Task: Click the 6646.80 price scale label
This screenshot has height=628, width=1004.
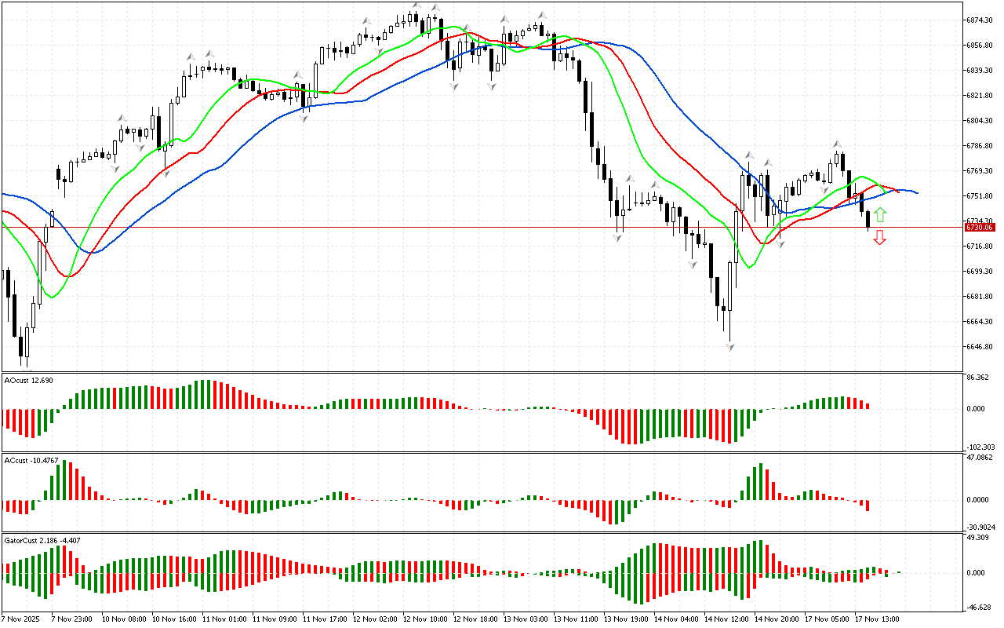Action: click(x=980, y=347)
